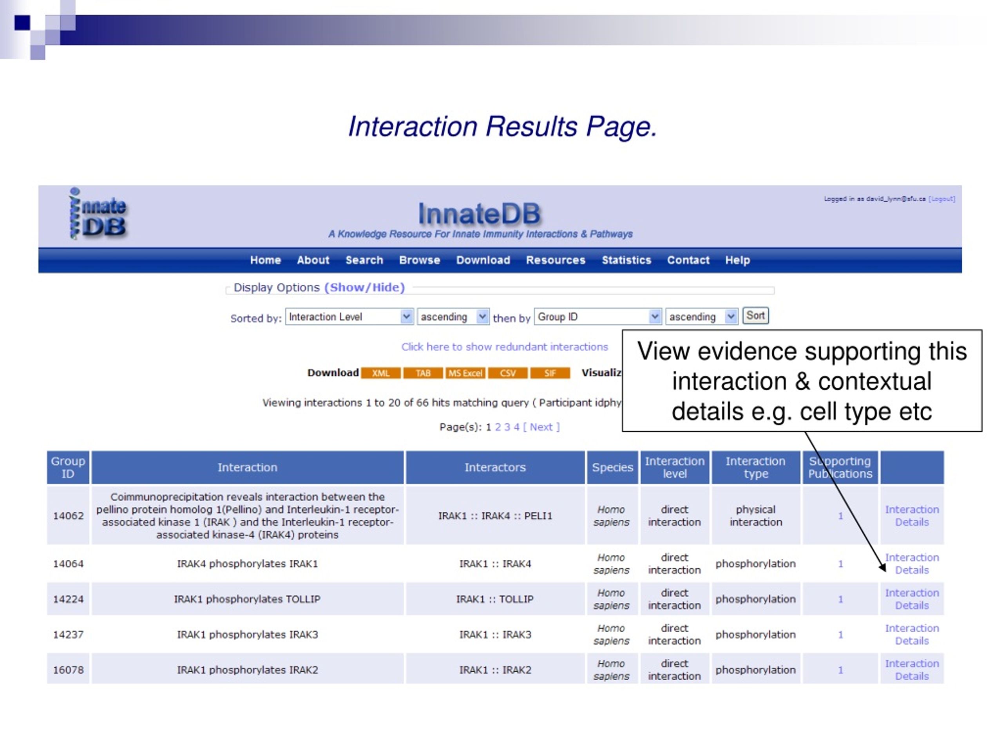The height and width of the screenshot is (752, 1003).
Task: Open the second ascending order dropdown
Action: pyautogui.click(x=701, y=316)
